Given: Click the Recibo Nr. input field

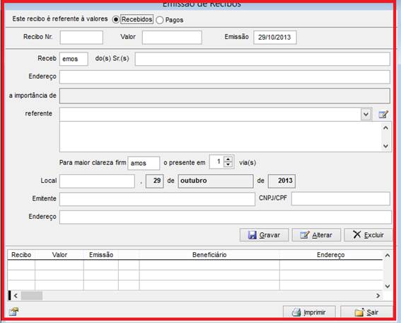Looking at the screenshot, I should [x=81, y=38].
